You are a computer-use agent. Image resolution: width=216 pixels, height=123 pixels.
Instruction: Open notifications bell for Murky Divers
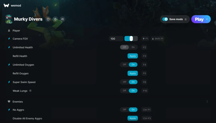click(x=55, y=19)
